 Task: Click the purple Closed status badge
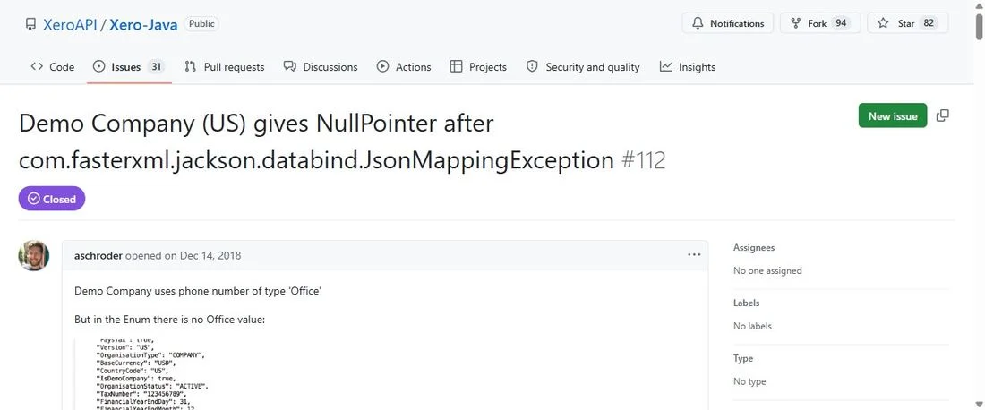click(x=52, y=199)
